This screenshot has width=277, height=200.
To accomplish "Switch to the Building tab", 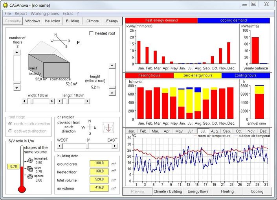I will pos(72,21).
